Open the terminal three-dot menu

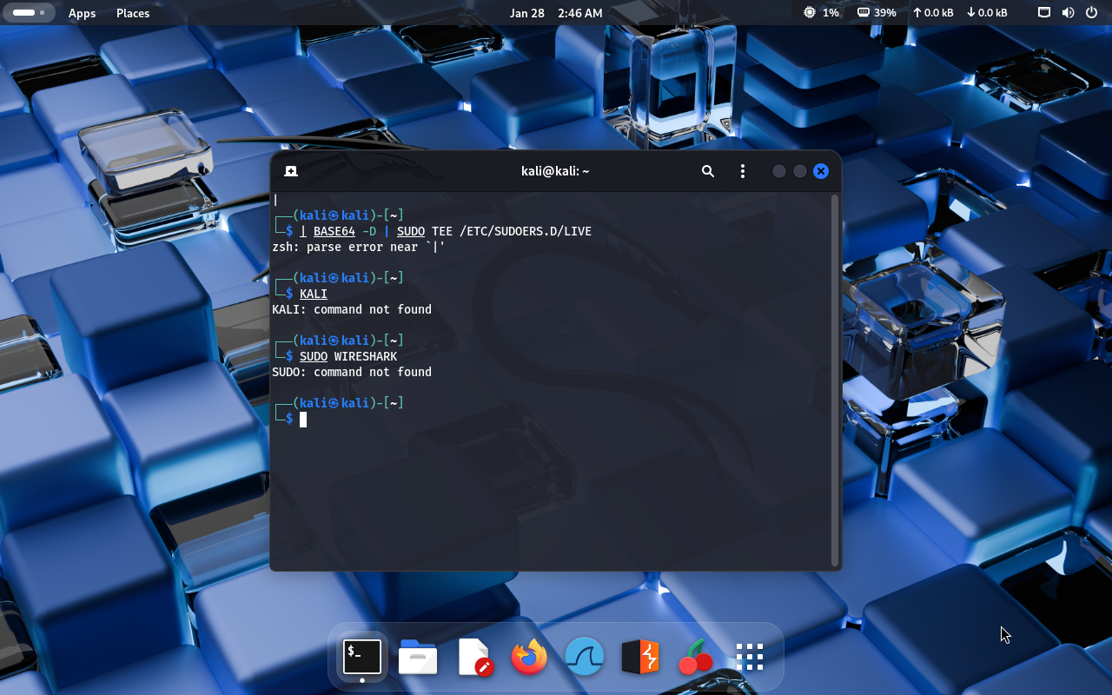(x=742, y=171)
